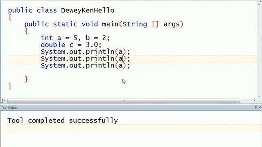Click the 'args' parameter in main
This screenshot has width=262, height=147.
(x=172, y=24)
